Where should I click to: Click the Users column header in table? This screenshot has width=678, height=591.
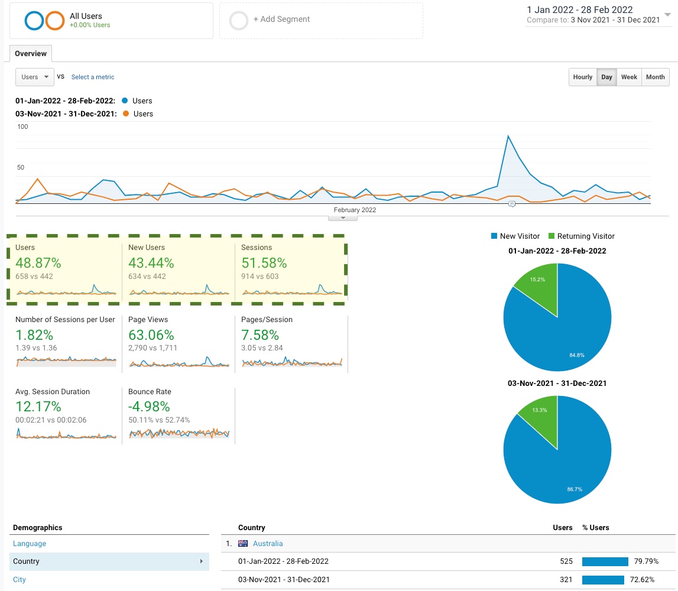563,527
